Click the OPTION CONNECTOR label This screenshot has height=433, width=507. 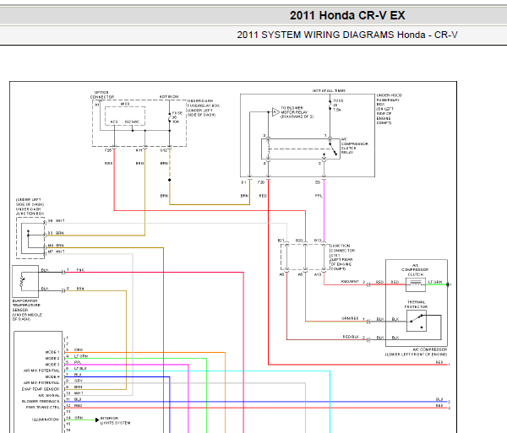[x=102, y=95]
